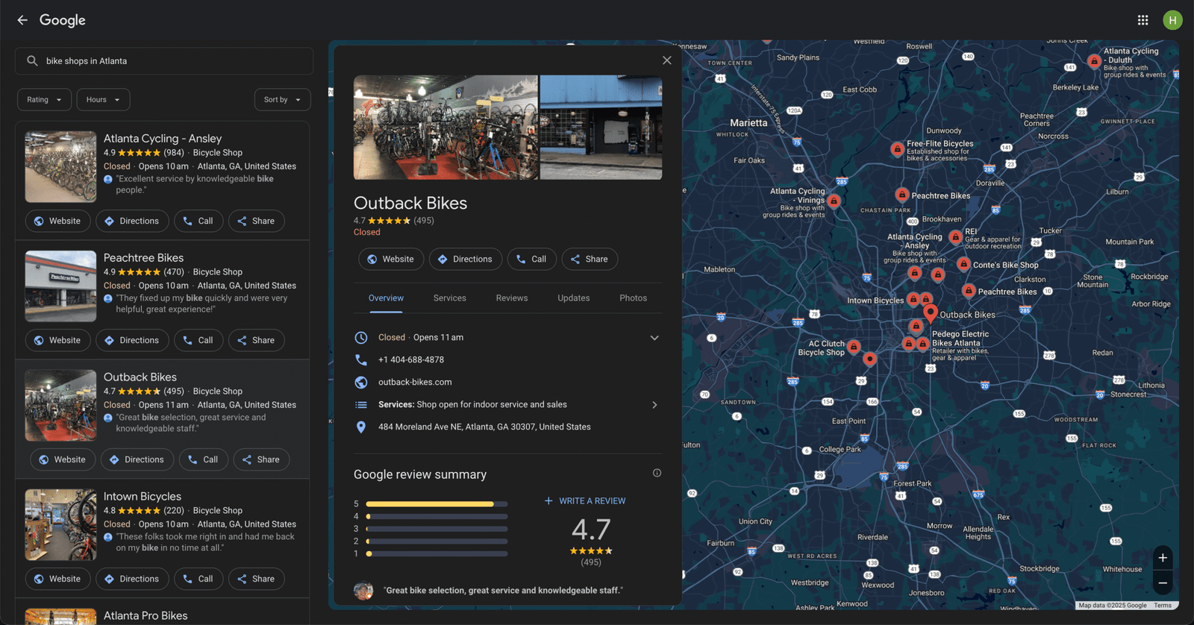Click the location pin icon beside the address
This screenshot has width=1194, height=625.
point(361,427)
